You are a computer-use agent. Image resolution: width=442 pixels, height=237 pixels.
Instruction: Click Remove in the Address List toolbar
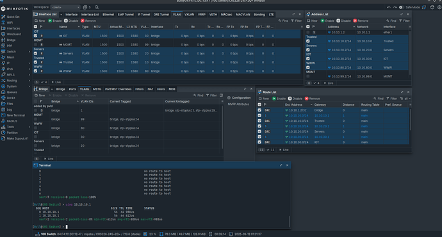[x=361, y=20]
